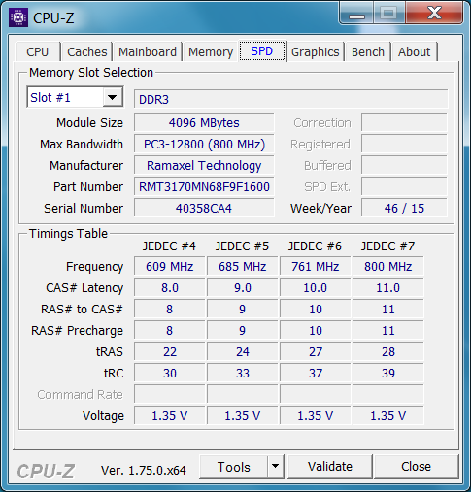Open the About tab

click(x=415, y=51)
